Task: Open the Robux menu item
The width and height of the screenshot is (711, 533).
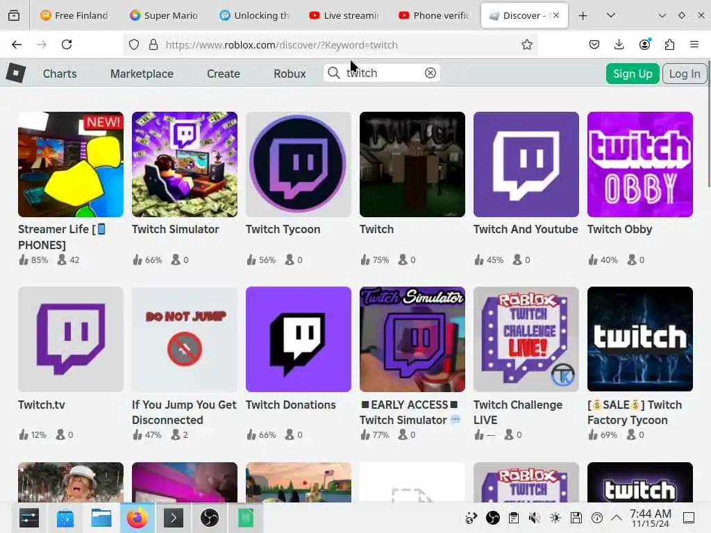Action: (x=290, y=74)
